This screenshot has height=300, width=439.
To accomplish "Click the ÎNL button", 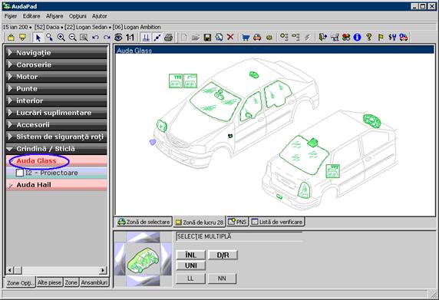I will (x=190, y=255).
